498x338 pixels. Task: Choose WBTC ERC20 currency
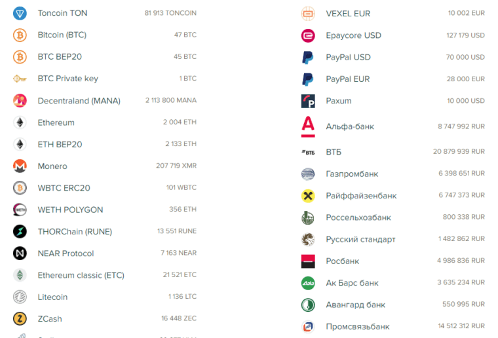[64, 188]
